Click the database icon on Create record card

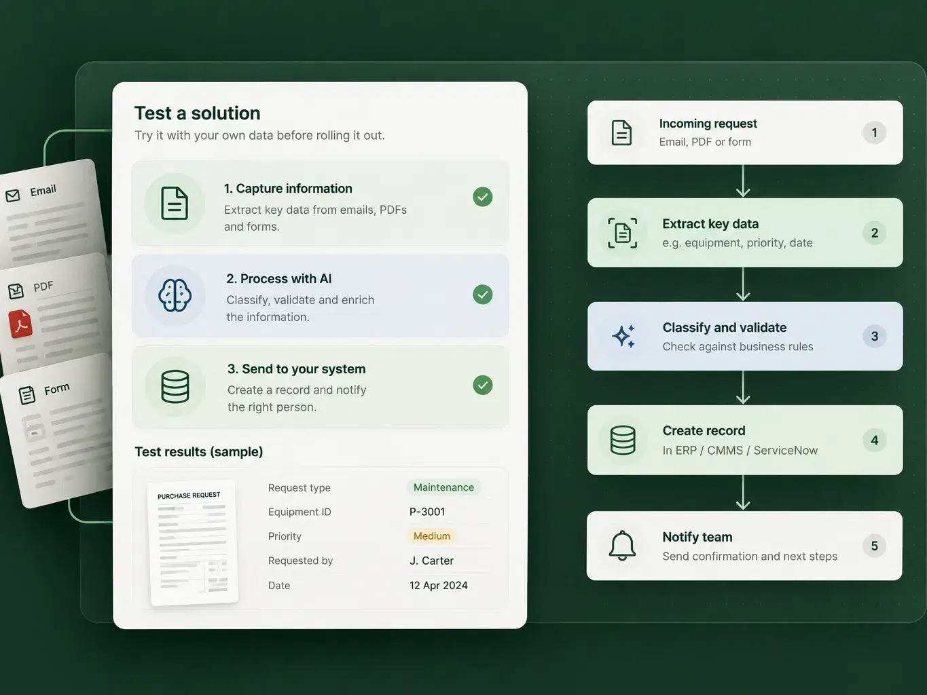point(623,440)
